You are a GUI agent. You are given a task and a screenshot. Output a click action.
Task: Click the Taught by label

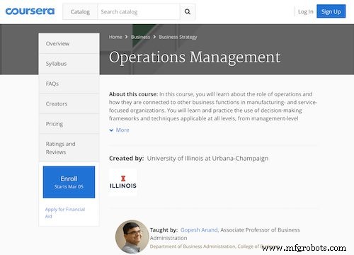164,230
